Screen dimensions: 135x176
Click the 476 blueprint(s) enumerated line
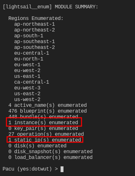[48, 111]
